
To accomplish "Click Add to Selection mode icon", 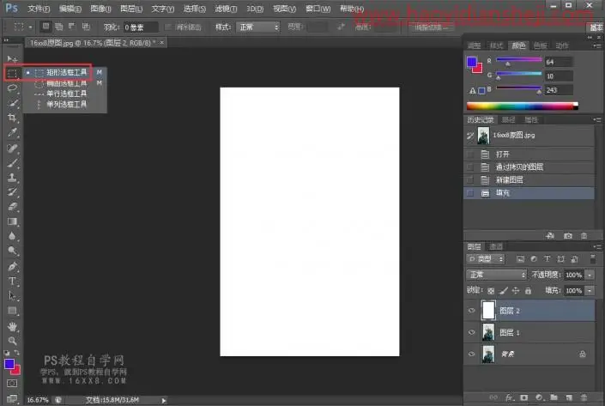I will (x=58, y=27).
